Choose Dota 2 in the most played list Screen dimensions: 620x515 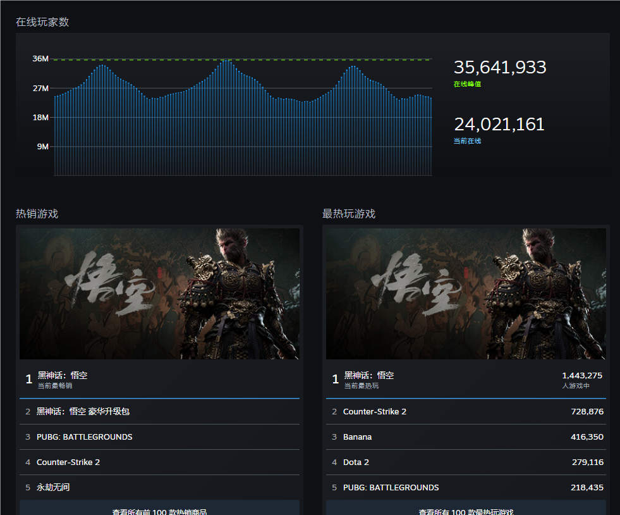click(x=356, y=462)
